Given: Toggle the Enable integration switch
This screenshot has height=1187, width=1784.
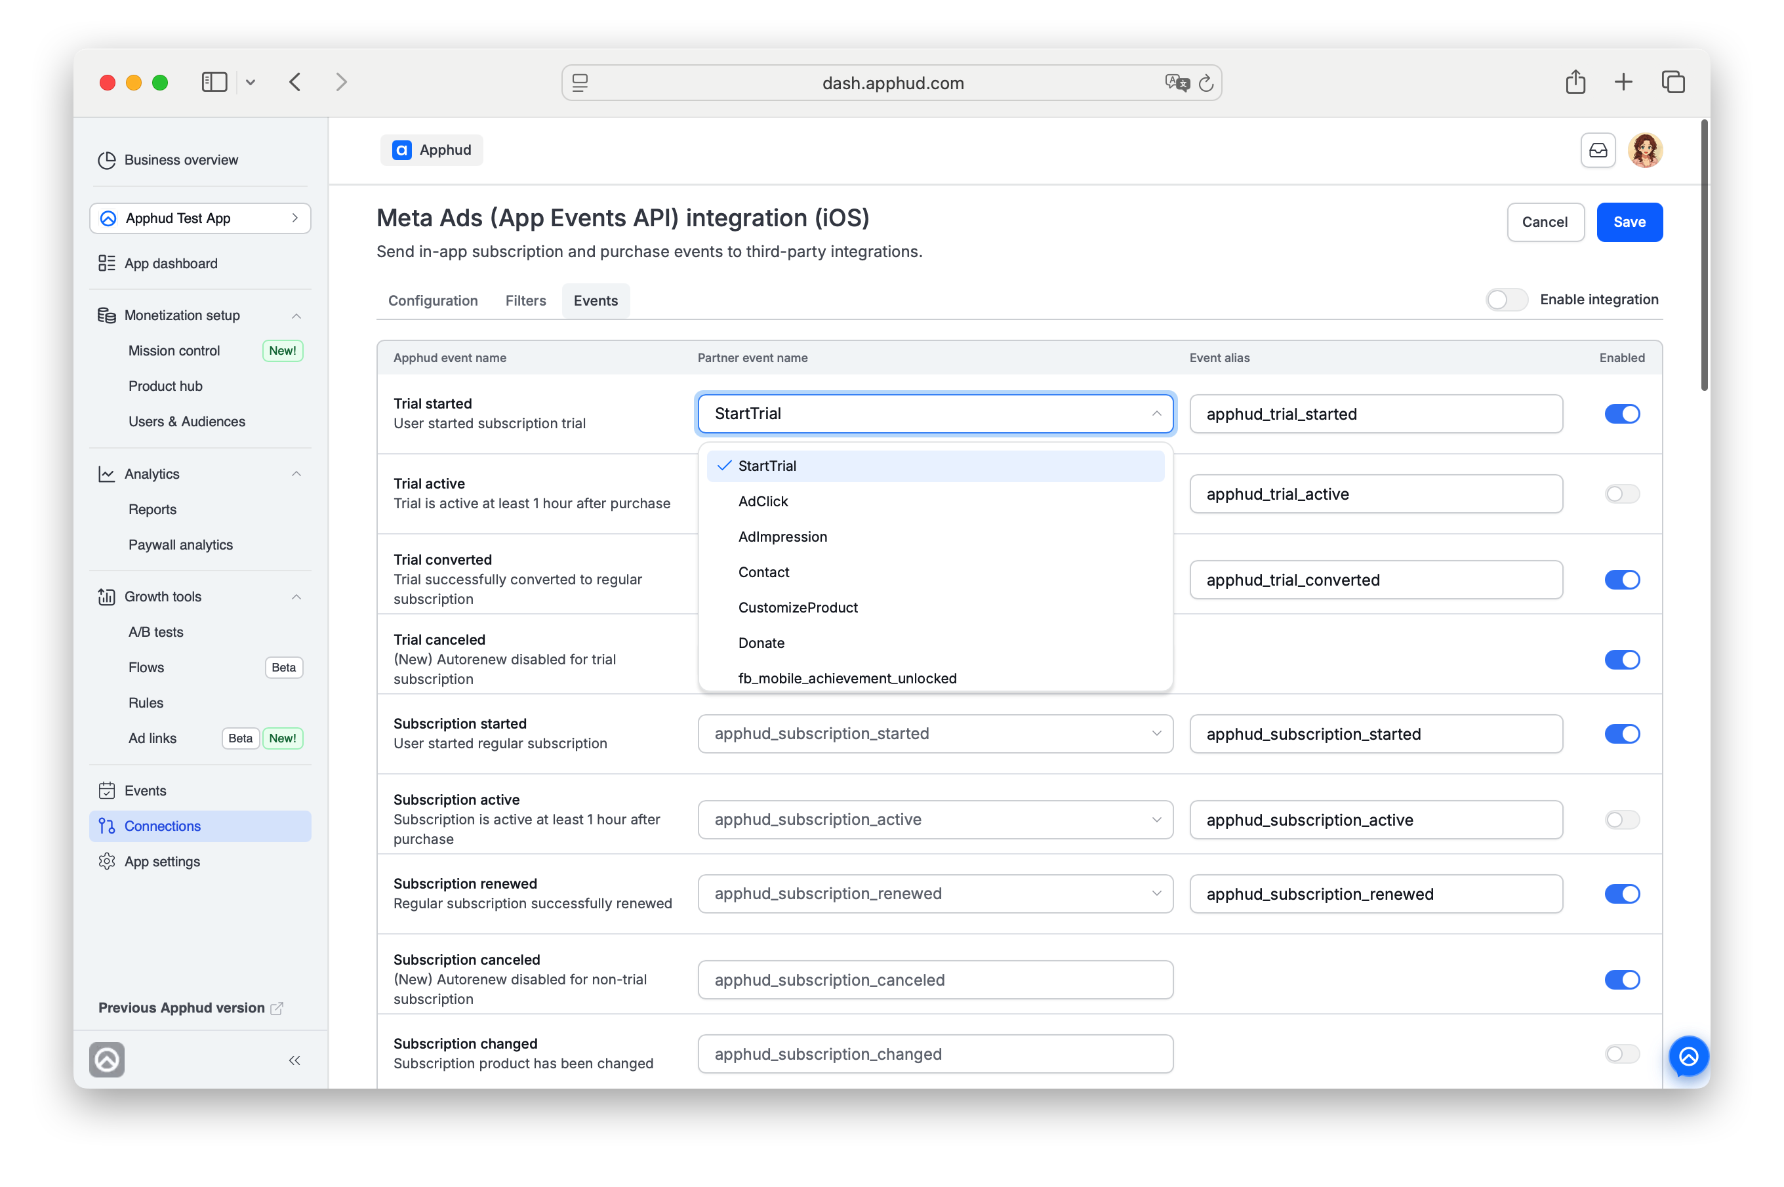Looking at the screenshot, I should (1506, 300).
